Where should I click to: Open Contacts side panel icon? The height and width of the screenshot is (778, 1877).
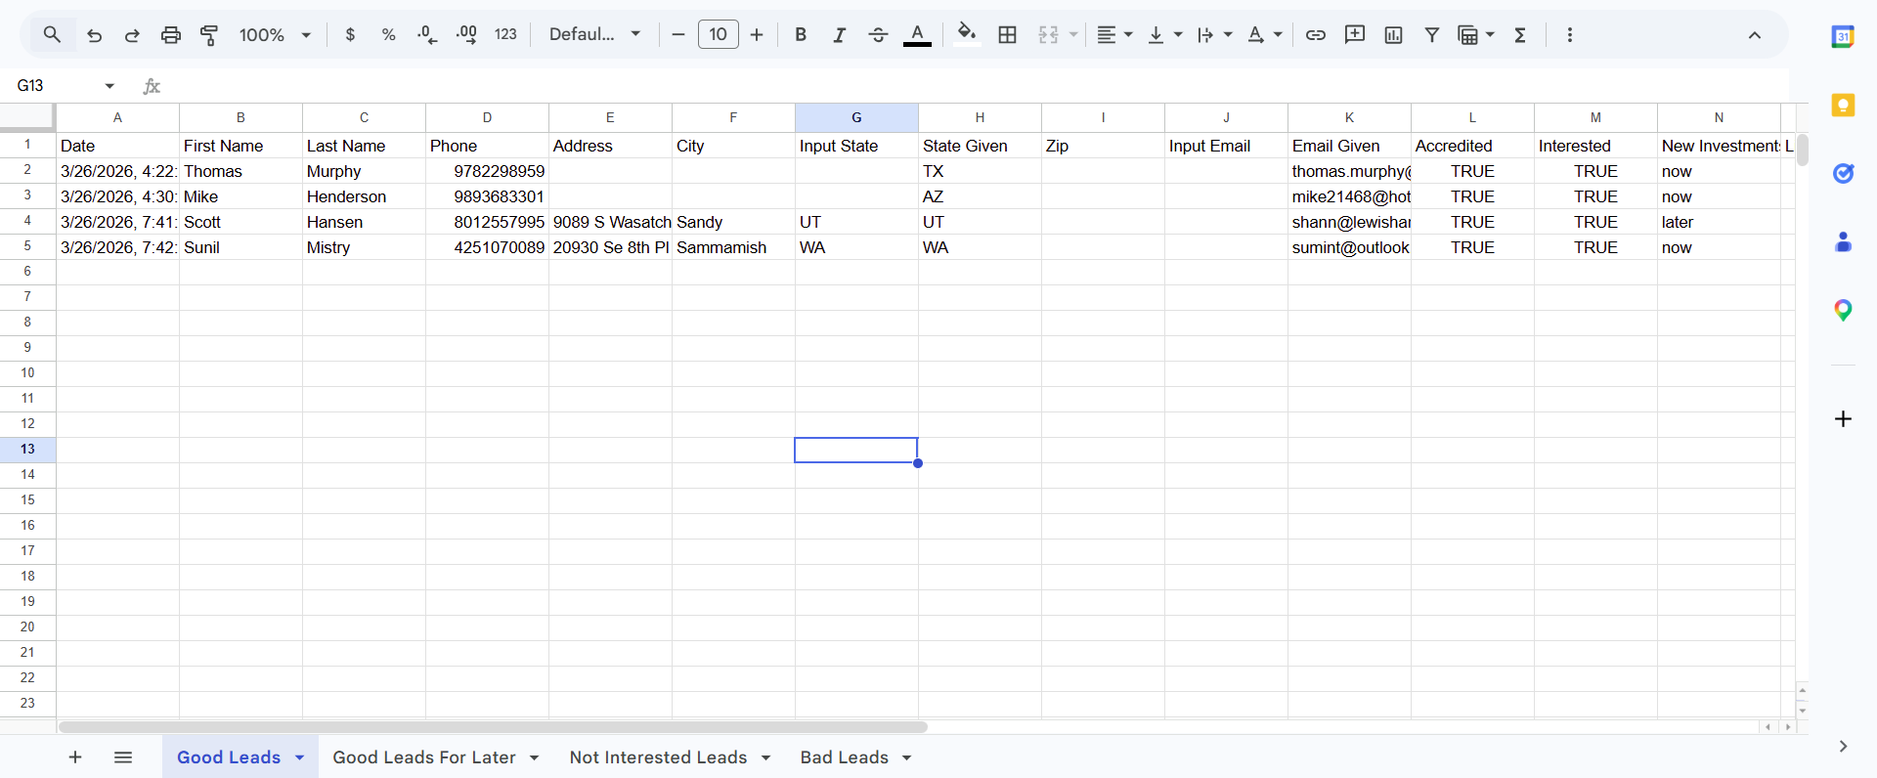(x=1843, y=242)
